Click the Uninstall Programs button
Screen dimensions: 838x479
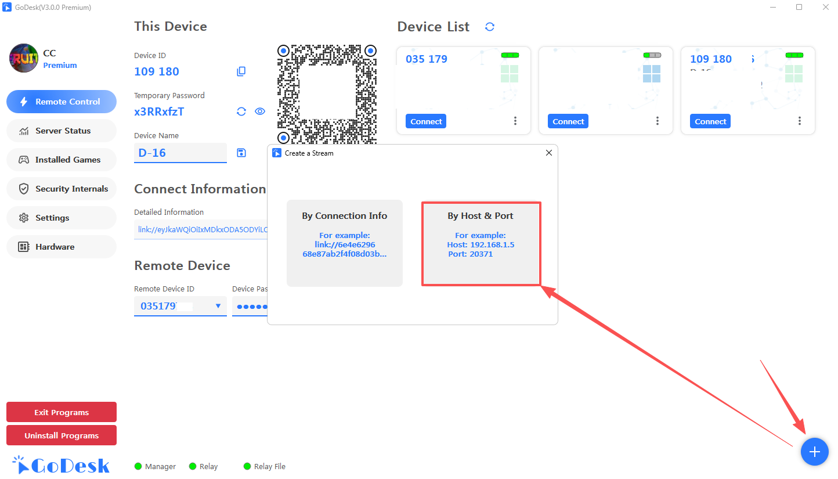point(62,435)
